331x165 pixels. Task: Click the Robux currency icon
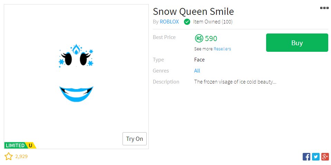pos(199,39)
